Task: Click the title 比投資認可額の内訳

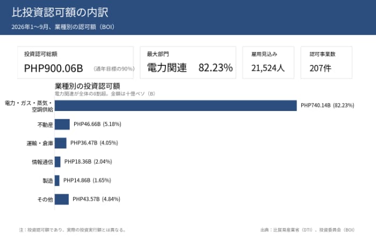Action: (60, 12)
